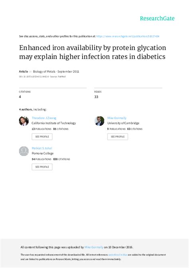Click Malkiat S Johal's placeholder avatar
The height and width of the screenshot is (268, 189).
[x=24, y=151]
